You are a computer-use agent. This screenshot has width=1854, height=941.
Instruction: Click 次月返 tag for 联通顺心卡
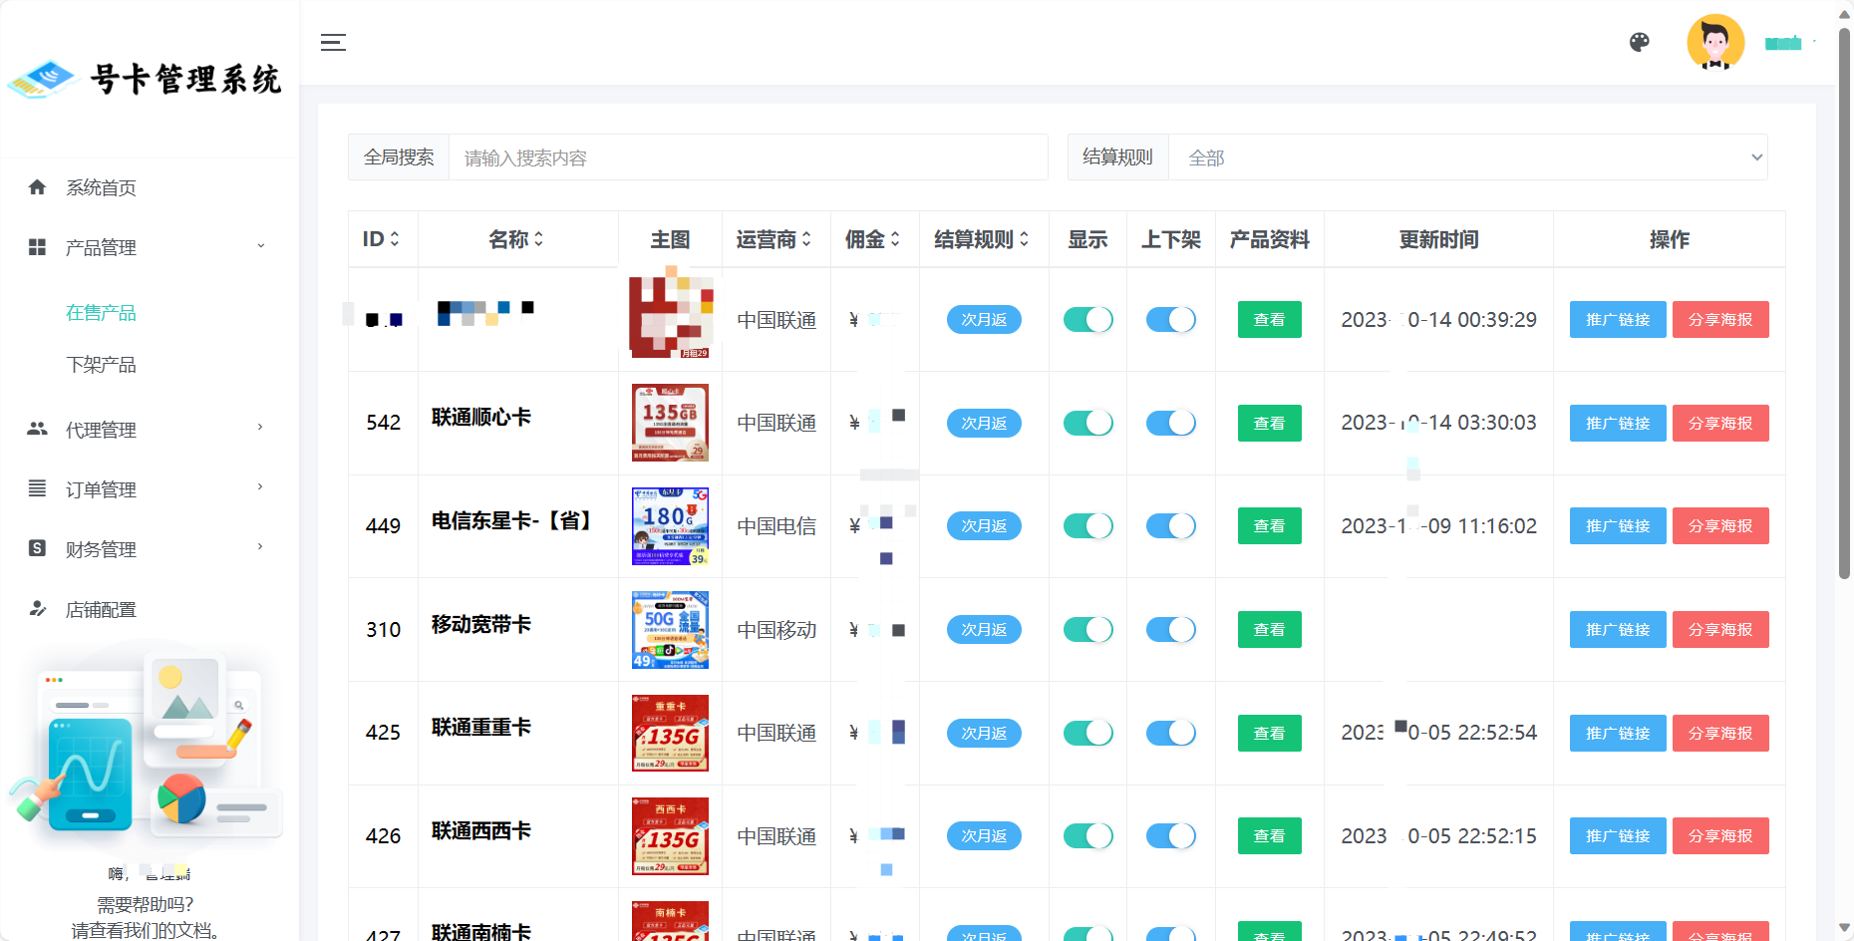(x=984, y=423)
